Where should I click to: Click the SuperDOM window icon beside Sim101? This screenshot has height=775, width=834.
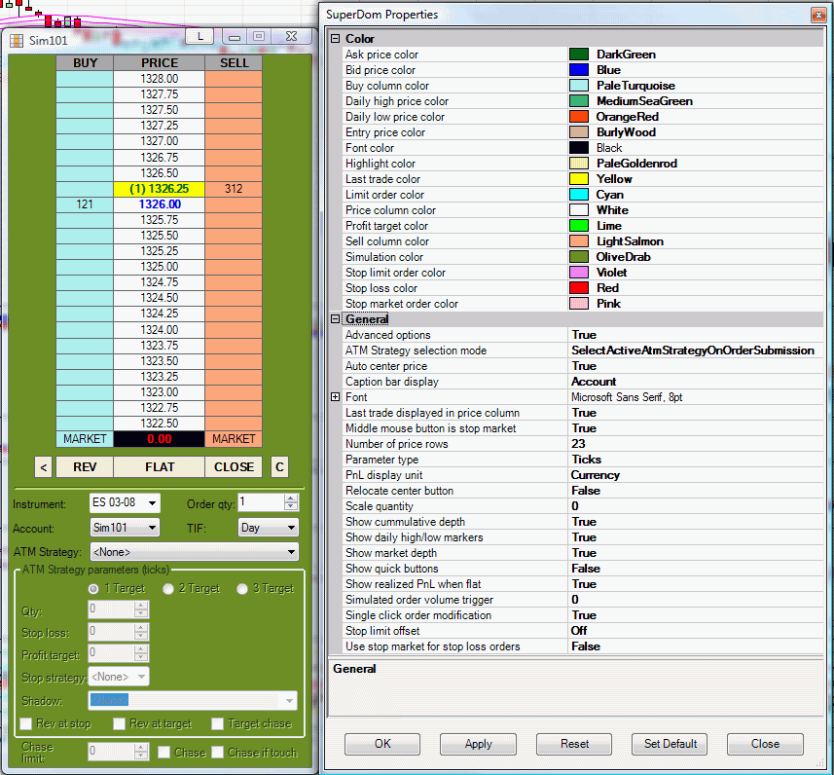point(17,41)
